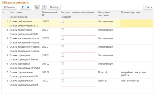The height and width of the screenshot is (95, 154).
Task: Select Станок рейсмусовый D510 cell
Action: (x=24, y=26)
